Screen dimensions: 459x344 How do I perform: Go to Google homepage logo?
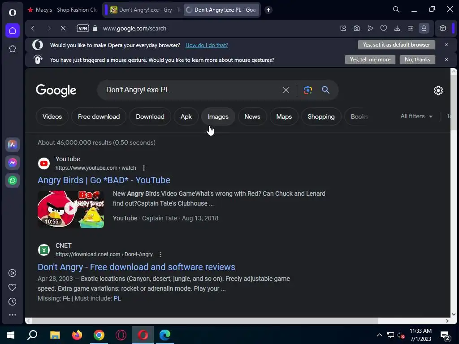coord(56,90)
